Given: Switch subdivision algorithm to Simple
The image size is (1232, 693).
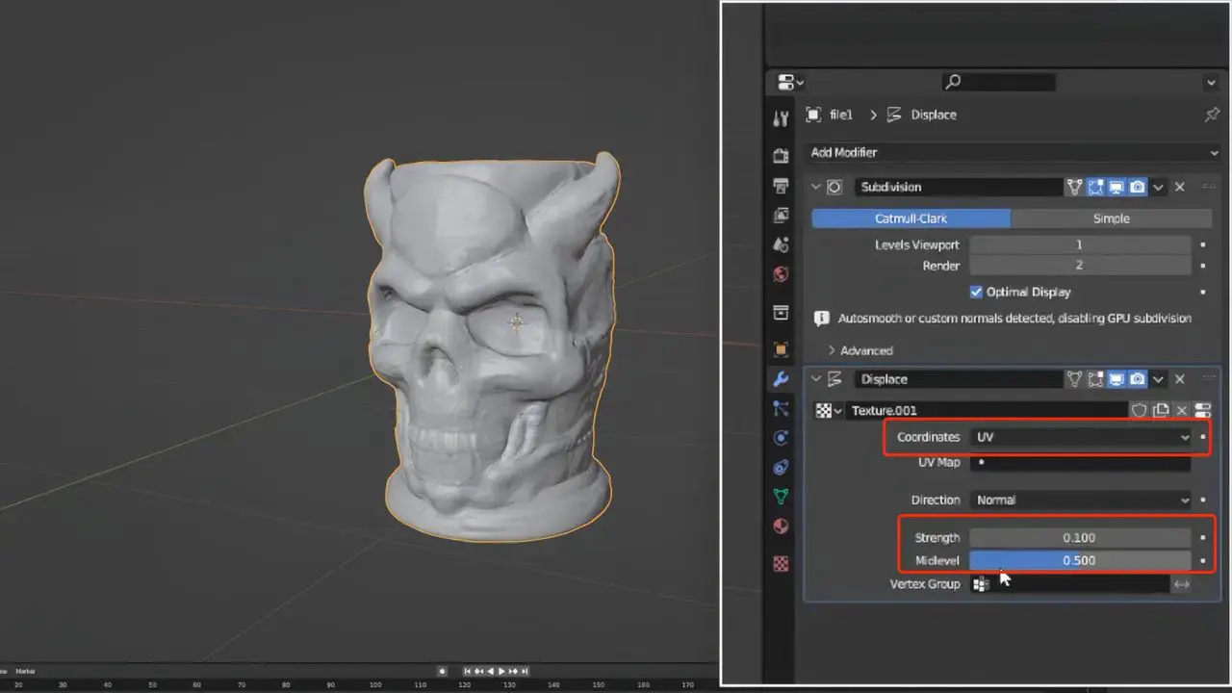Looking at the screenshot, I should [1112, 218].
